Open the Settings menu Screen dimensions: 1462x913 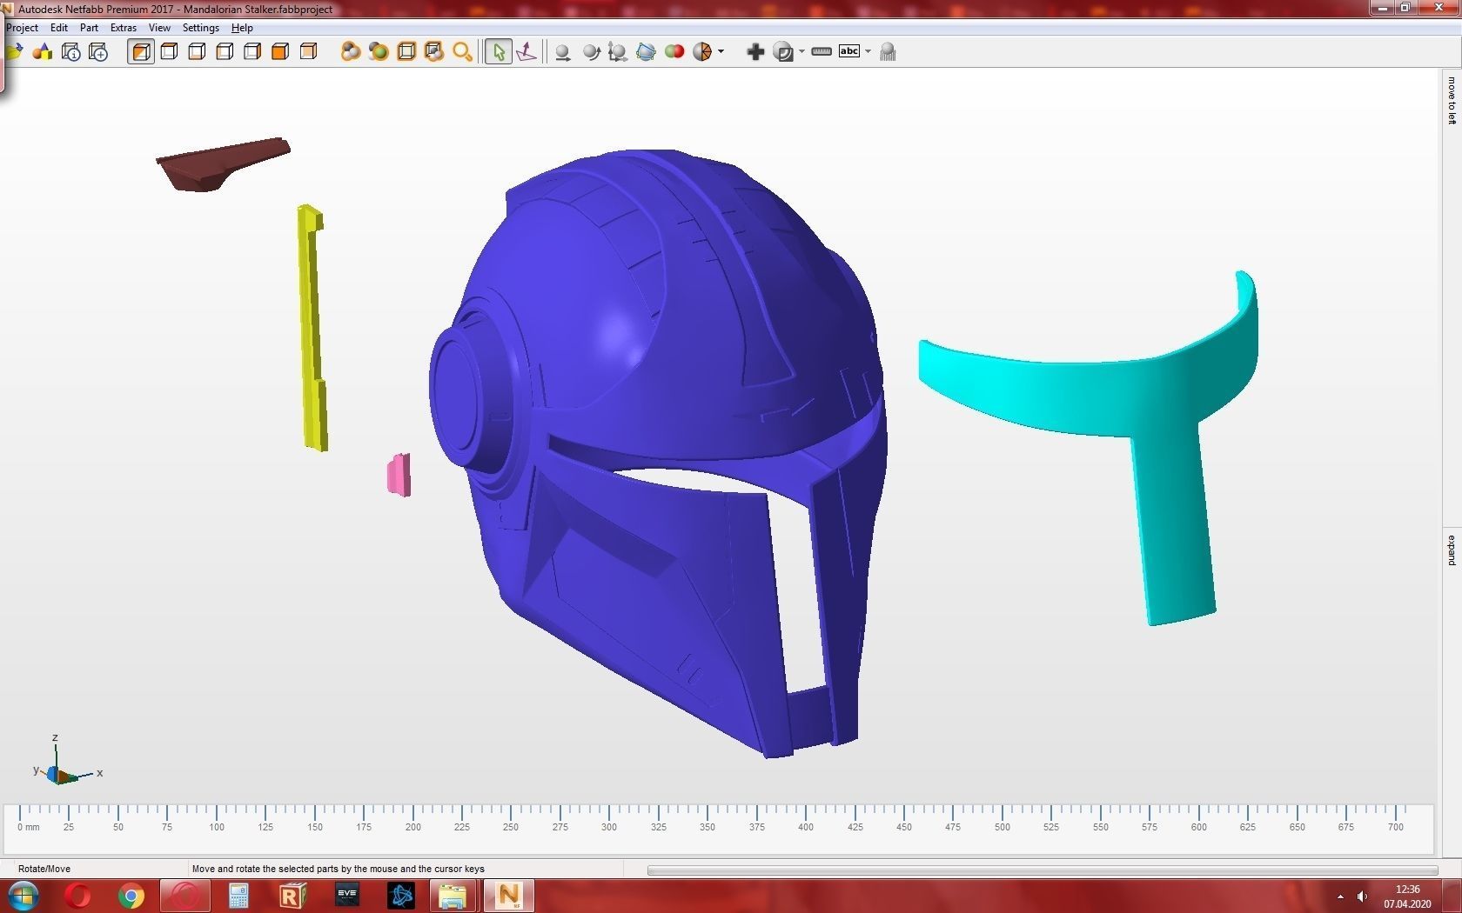(x=201, y=28)
